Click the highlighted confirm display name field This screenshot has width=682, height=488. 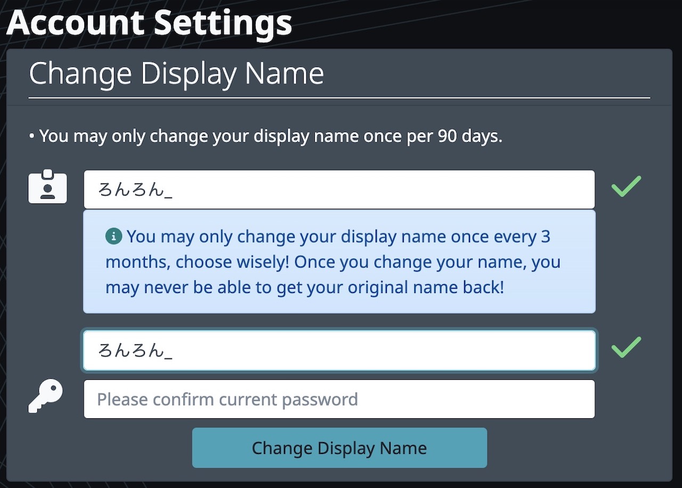339,351
